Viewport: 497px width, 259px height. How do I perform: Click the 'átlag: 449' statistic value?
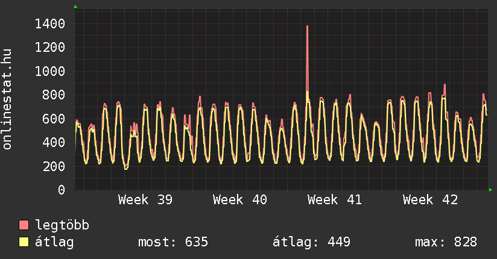tap(311, 242)
